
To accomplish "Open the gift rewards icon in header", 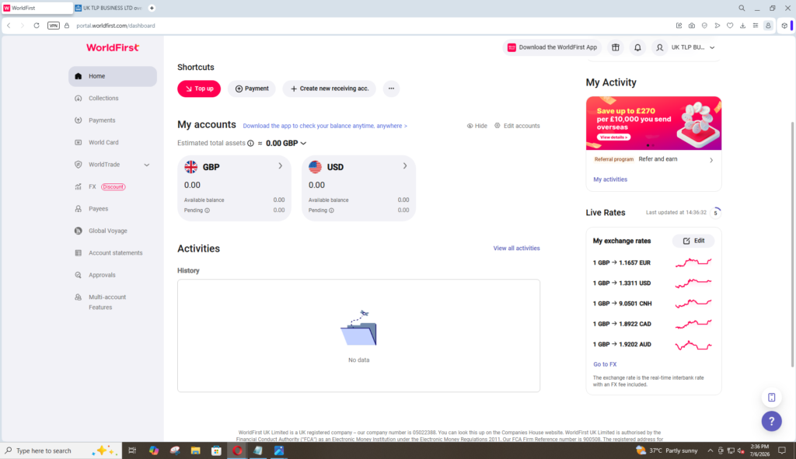I will 616,47.
